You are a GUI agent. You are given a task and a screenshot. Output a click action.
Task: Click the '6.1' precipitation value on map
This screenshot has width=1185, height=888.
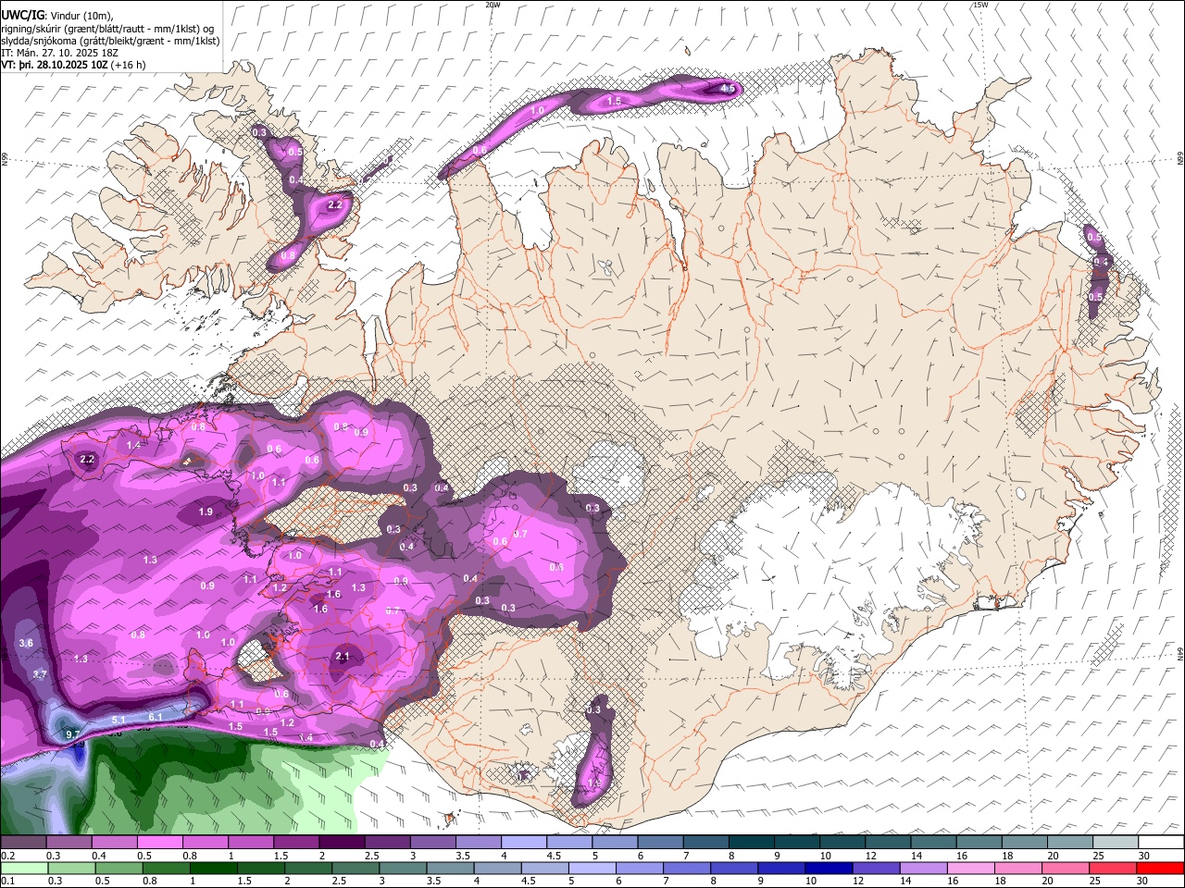coord(156,717)
